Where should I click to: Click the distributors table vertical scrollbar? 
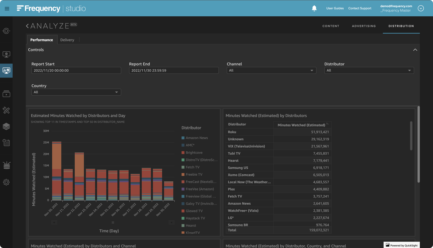pyautogui.click(x=411, y=136)
